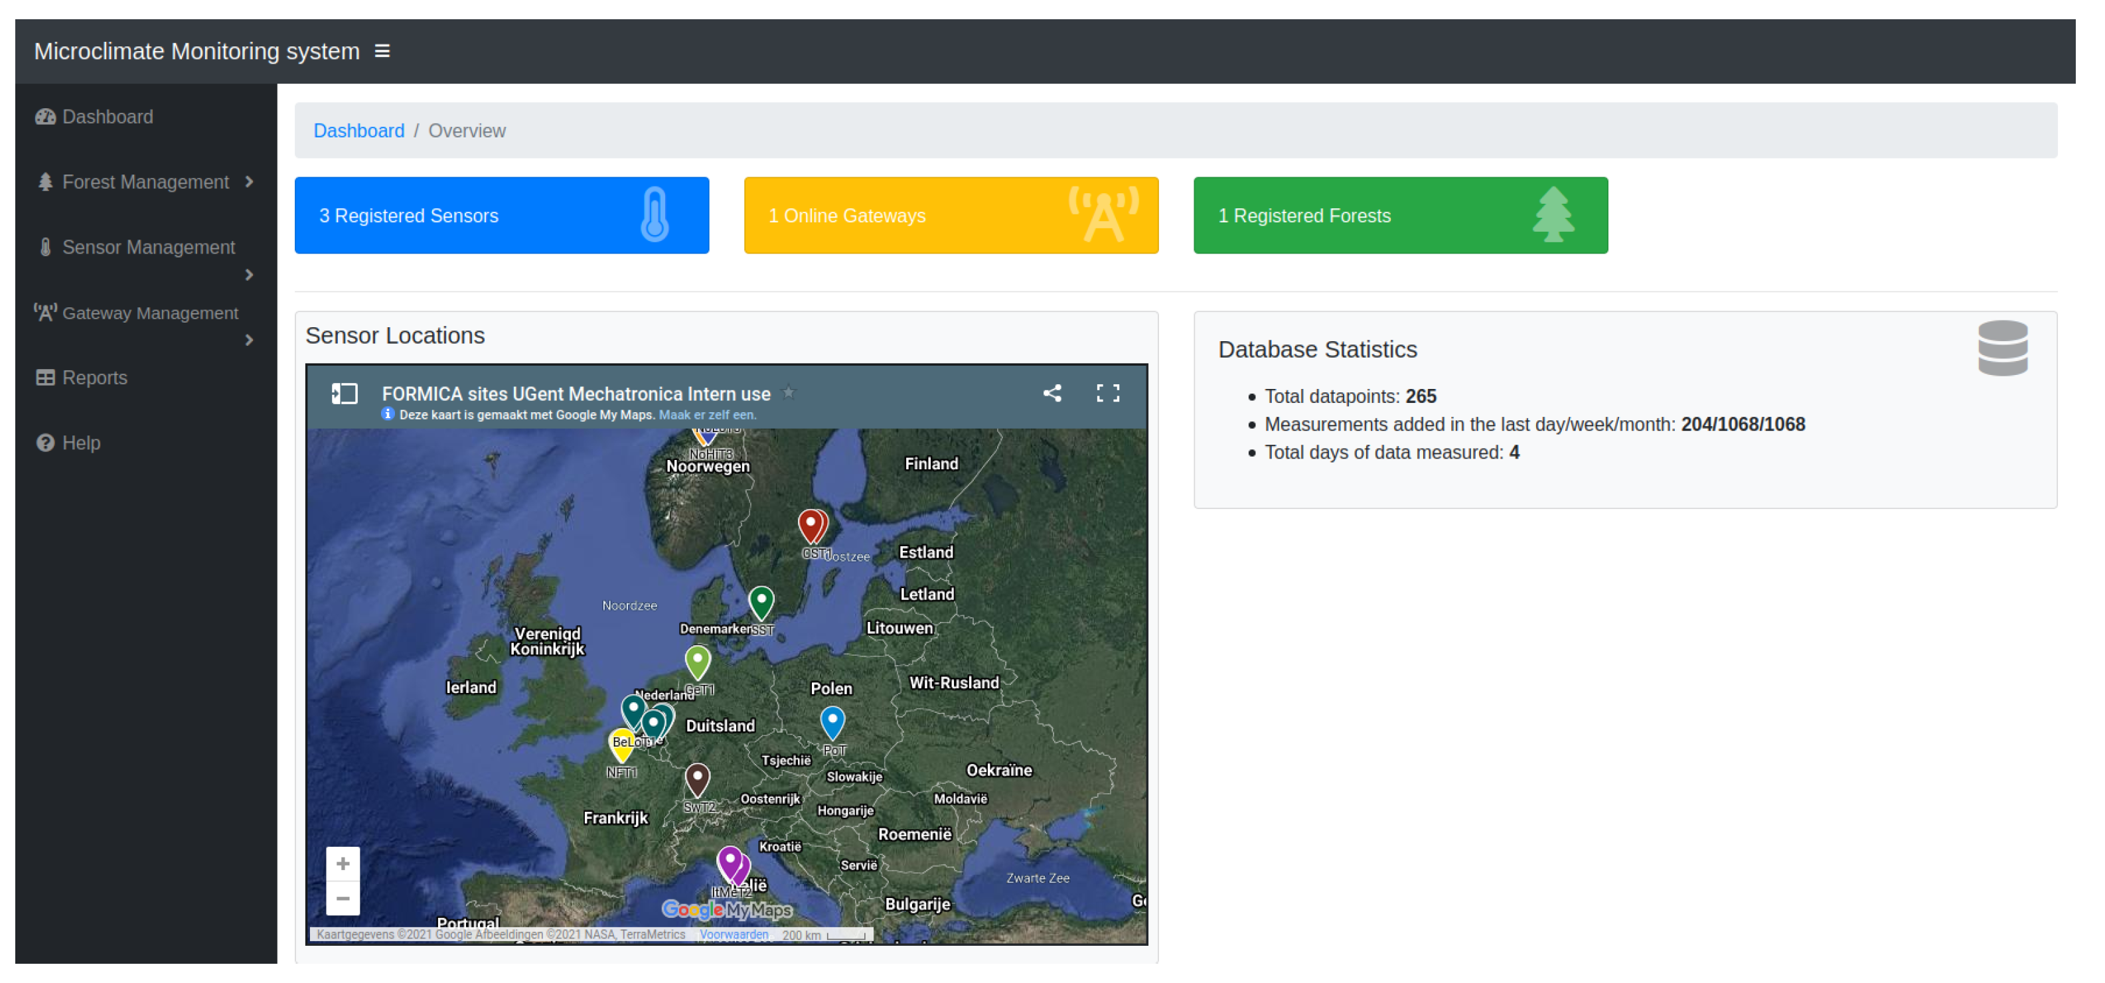
Task: Click the Dashboard breadcrumb link
Action: pyautogui.click(x=358, y=131)
